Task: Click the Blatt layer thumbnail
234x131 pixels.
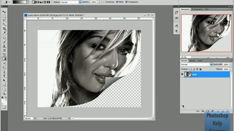Action: (x=188, y=74)
